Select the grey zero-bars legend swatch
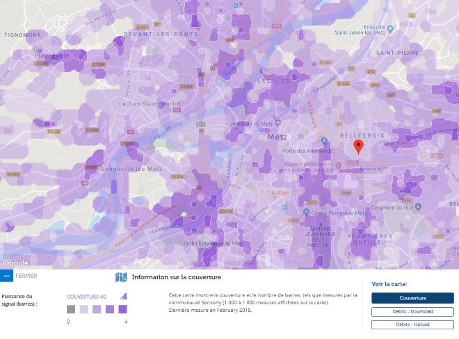Image resolution: width=459 pixels, height=339 pixels. point(71,309)
